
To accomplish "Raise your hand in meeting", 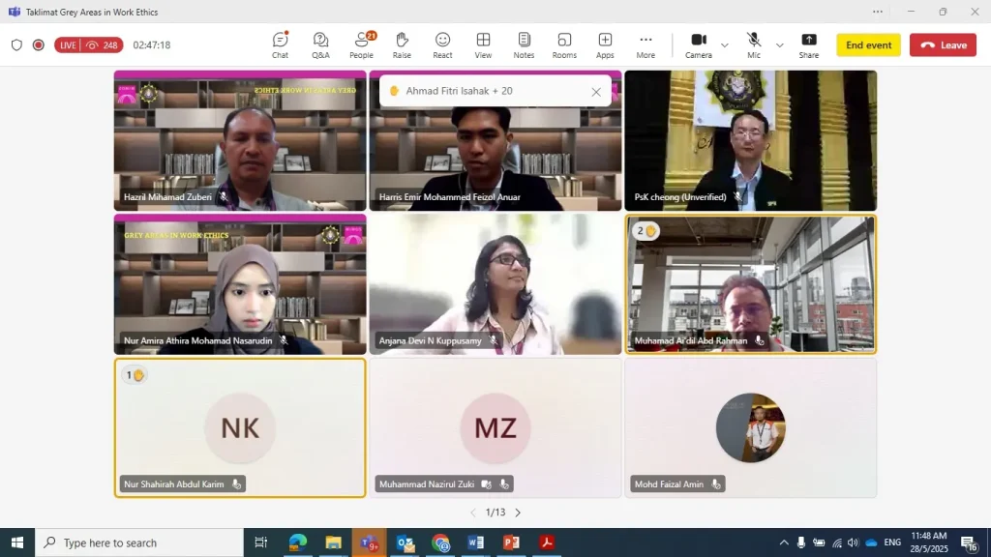I will point(402,44).
